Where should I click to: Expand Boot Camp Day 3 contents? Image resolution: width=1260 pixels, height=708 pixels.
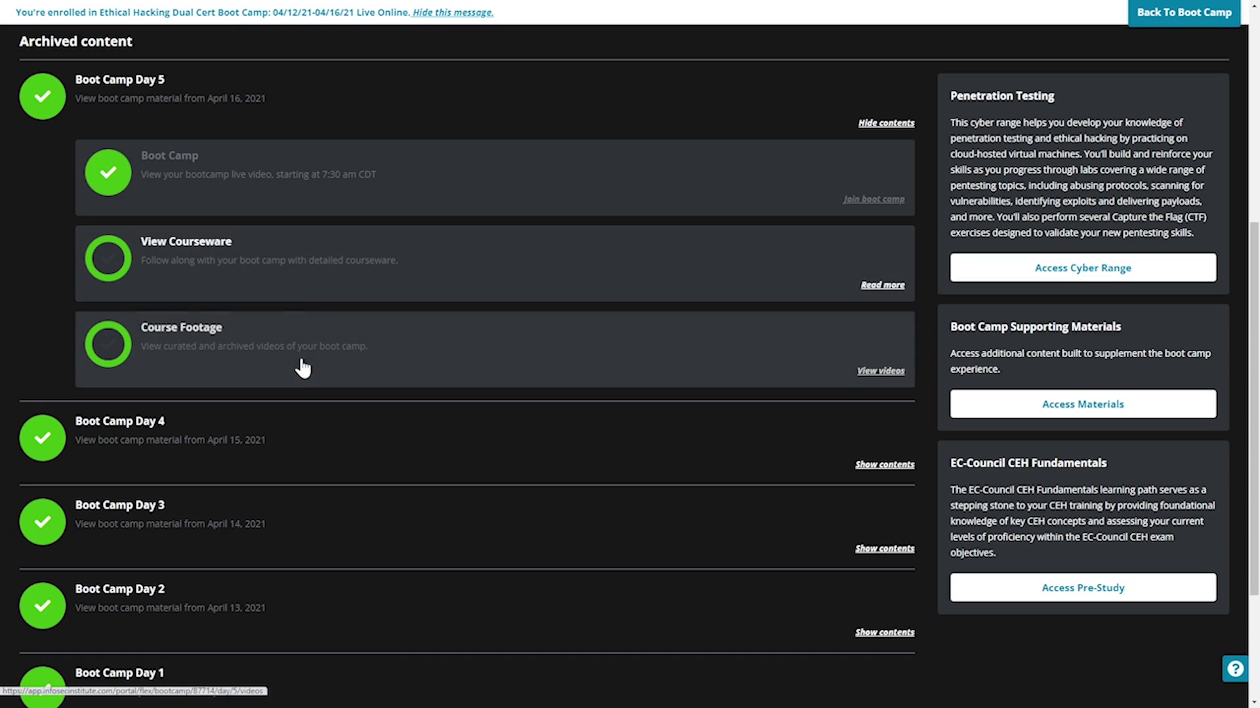point(885,549)
